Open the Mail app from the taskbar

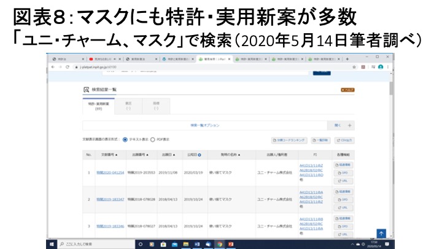click(x=174, y=244)
